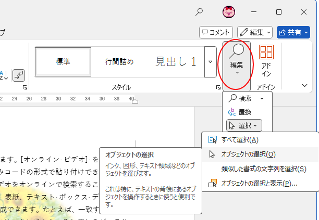319x220 pixels.
Task: Collapse ribbon using the chevron arrow
Action: point(304,85)
